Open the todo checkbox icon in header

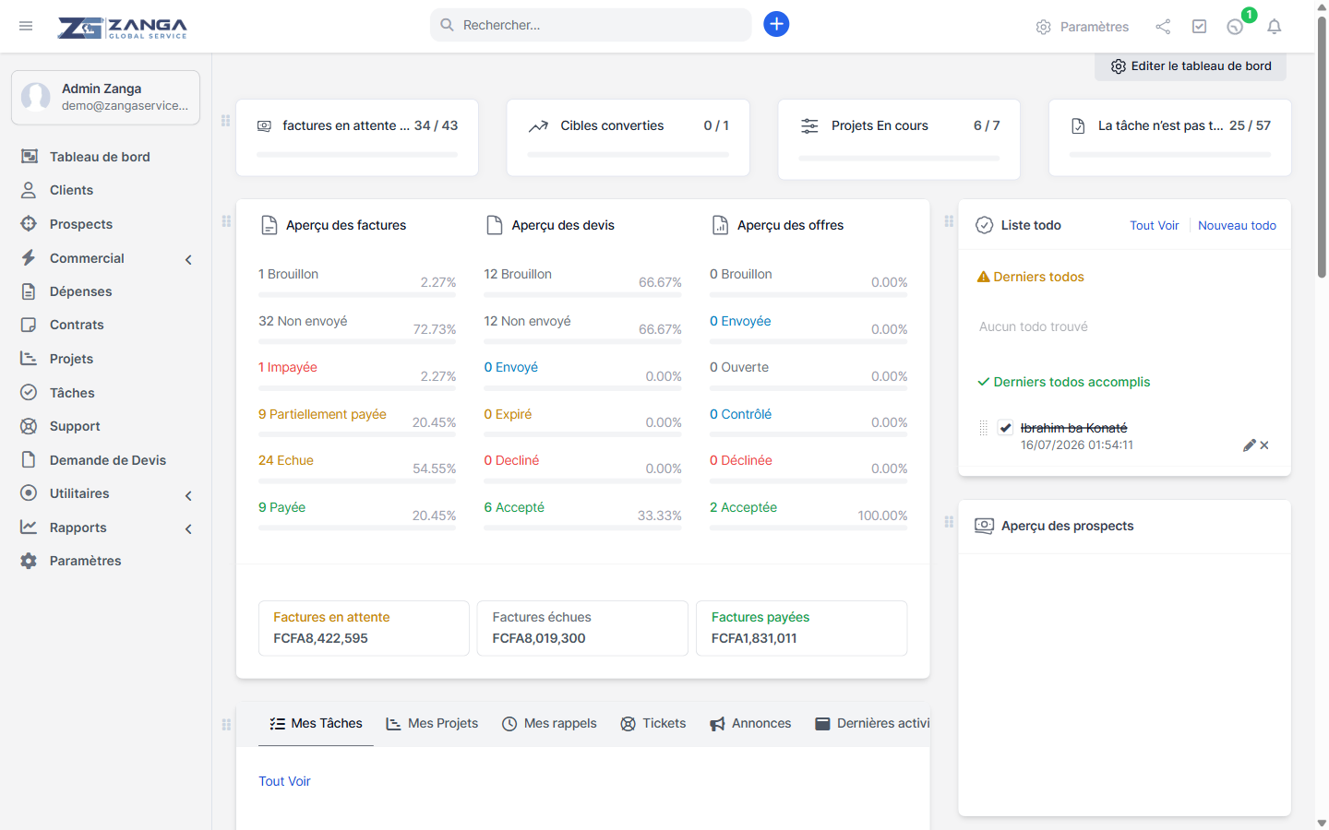point(1199,27)
